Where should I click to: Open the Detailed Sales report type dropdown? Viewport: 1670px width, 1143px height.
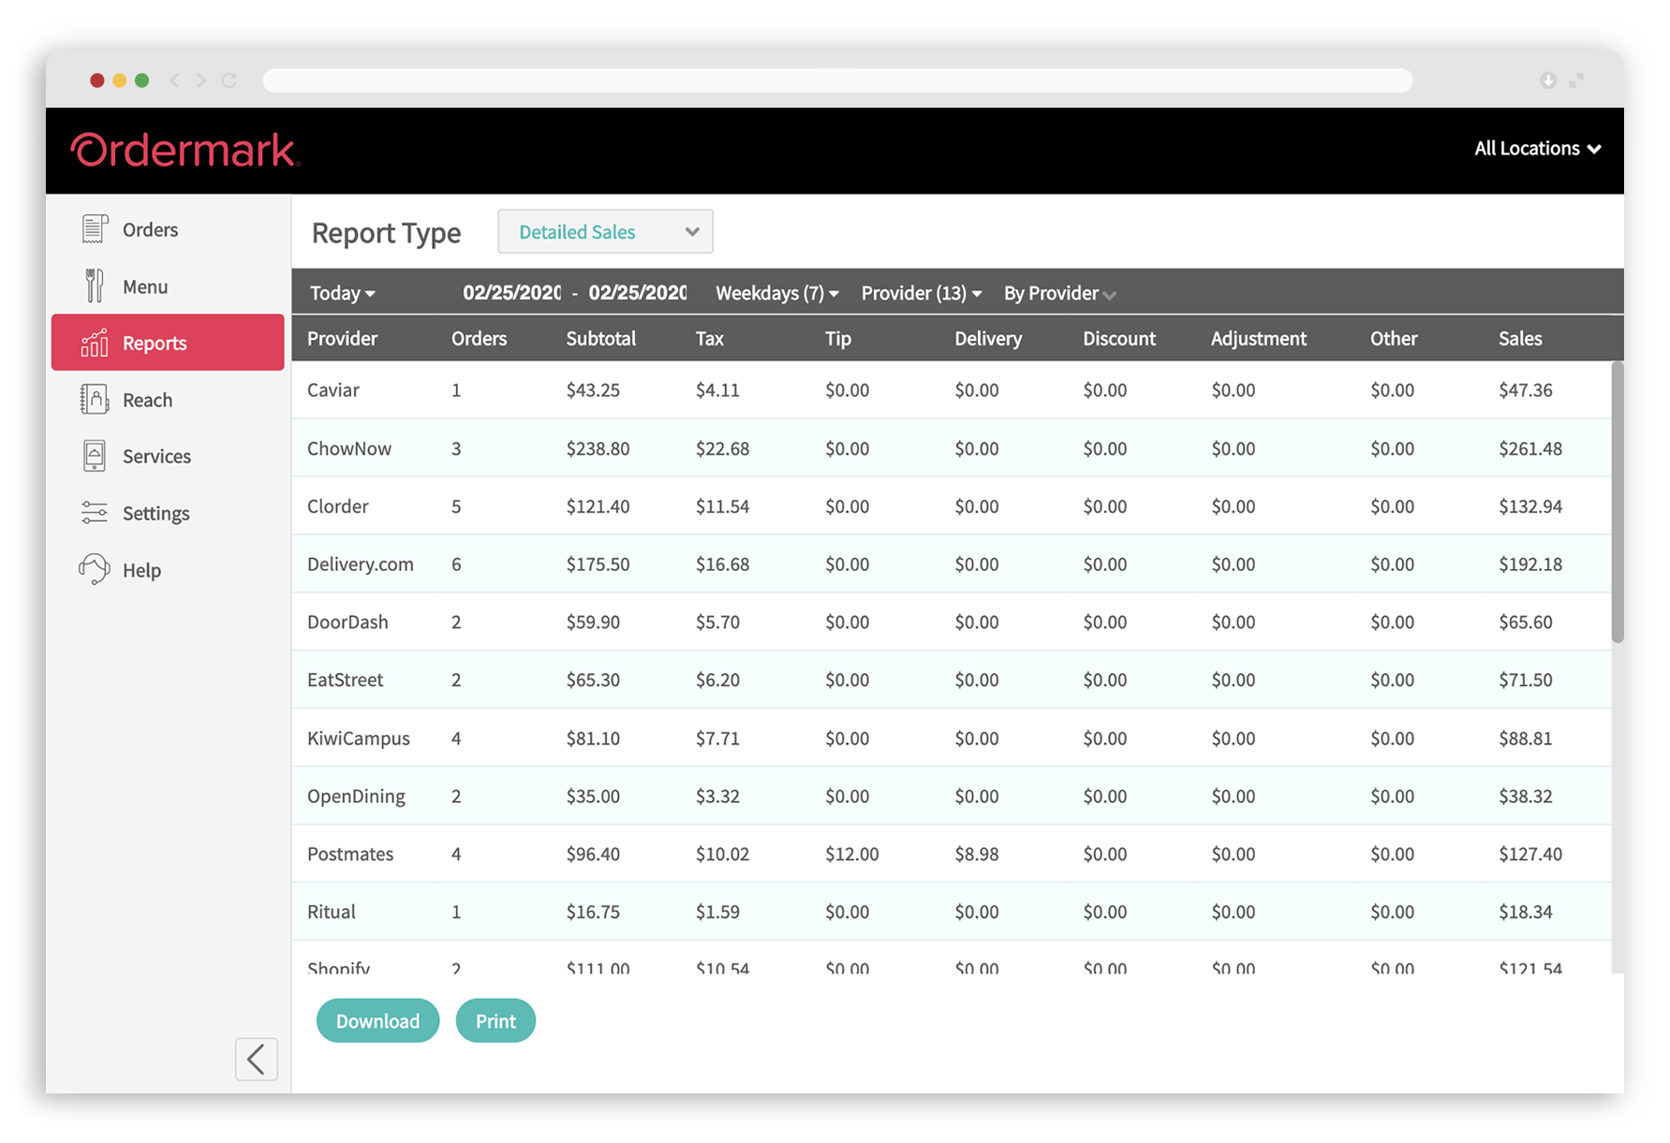[605, 231]
